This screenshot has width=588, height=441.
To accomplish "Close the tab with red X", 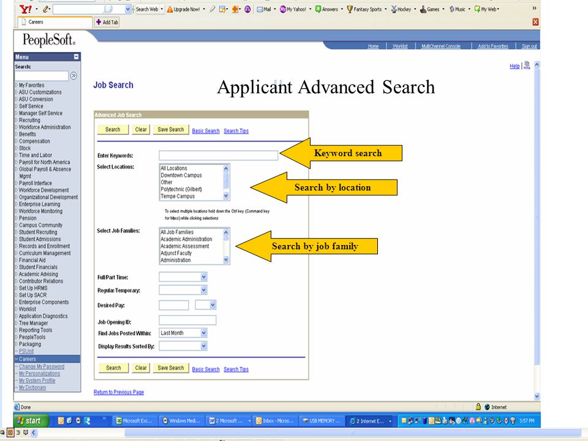I will (535, 22).
